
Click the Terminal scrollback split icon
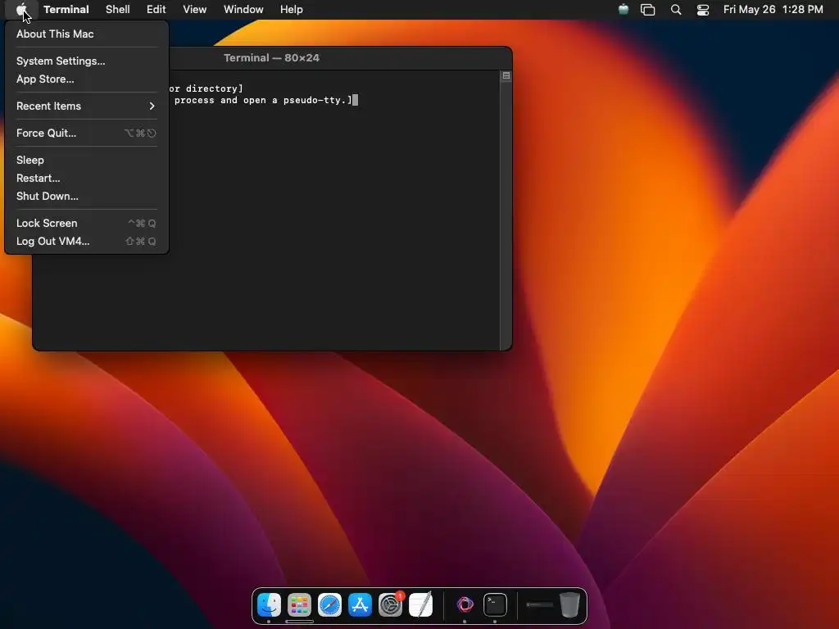(506, 76)
